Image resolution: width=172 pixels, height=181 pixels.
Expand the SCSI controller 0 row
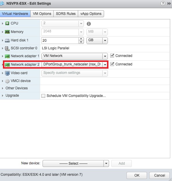point(2,48)
